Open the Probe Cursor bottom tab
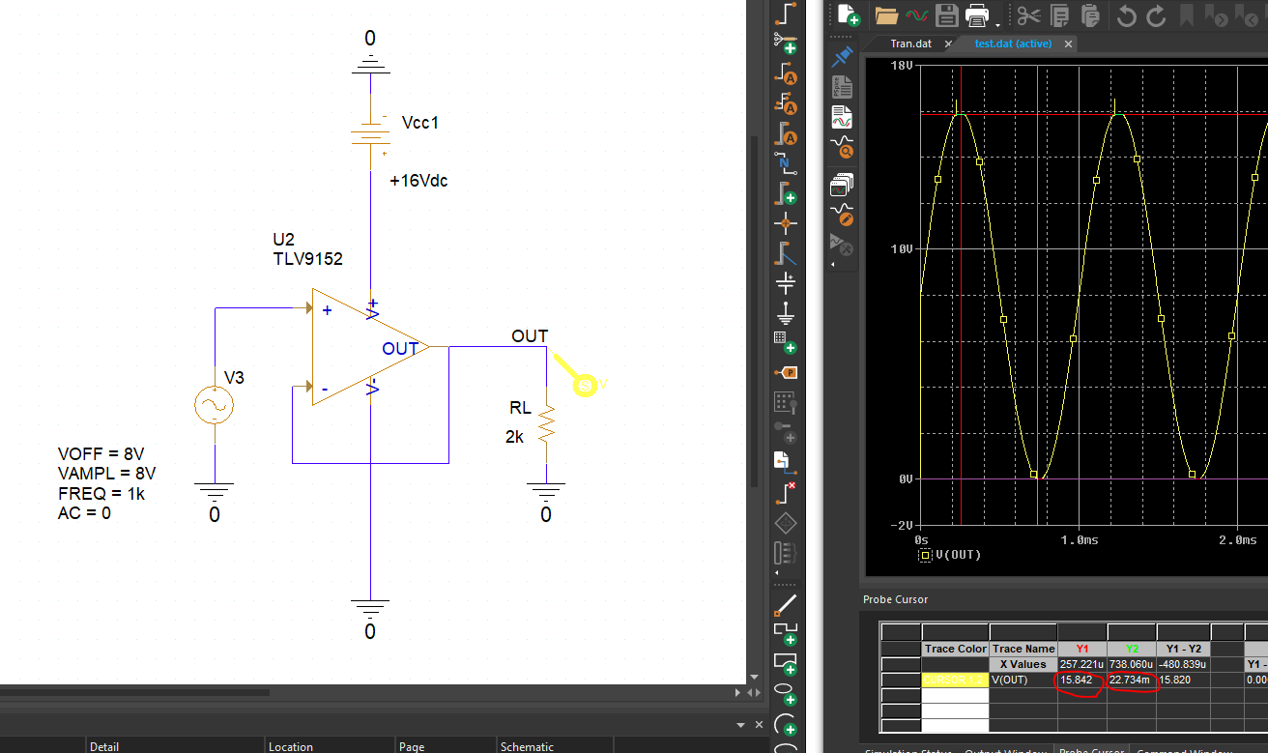This screenshot has width=1268, height=753. (x=1092, y=751)
